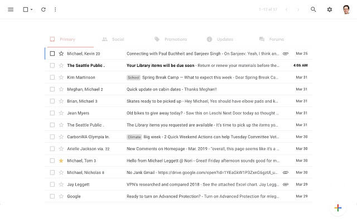The image size is (357, 223).
Task: Unstar the Michael, Tom email
Action: pos(61,161)
